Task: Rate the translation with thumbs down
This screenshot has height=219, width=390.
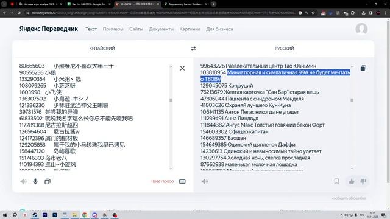Action: pos(363,181)
